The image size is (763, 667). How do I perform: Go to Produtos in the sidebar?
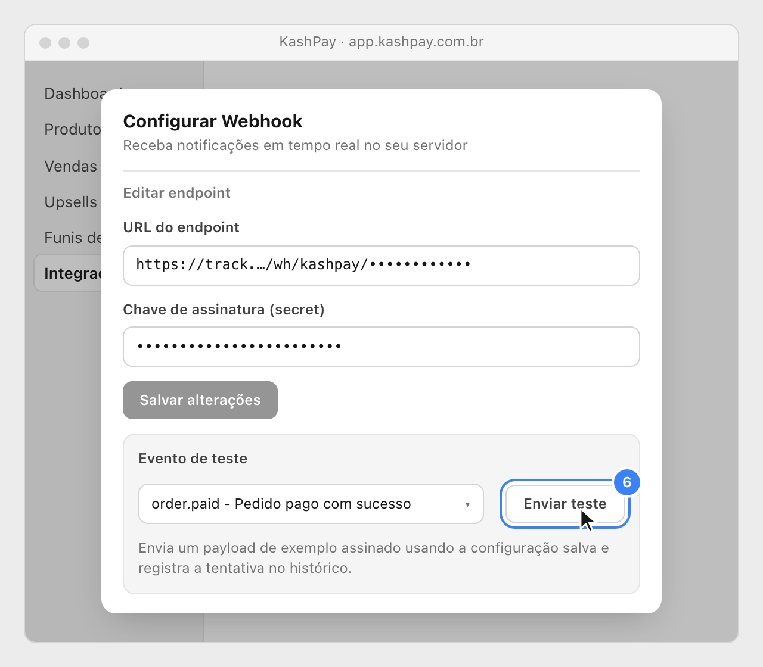[73, 130]
